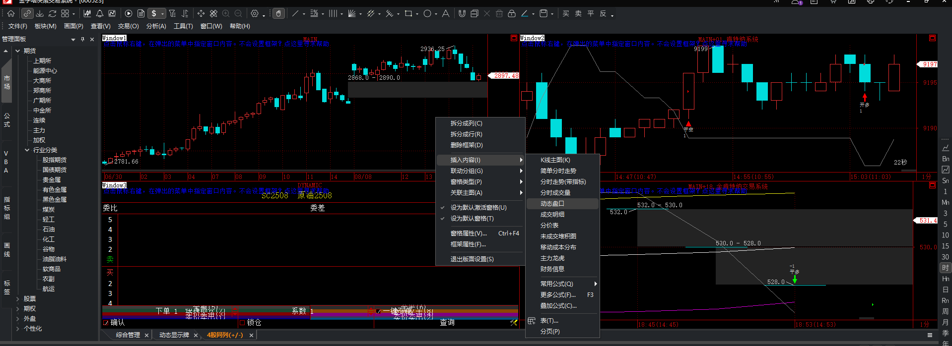952x346 pixels.
Task: Open the line color picker in the toolbar
Action: tap(525, 13)
